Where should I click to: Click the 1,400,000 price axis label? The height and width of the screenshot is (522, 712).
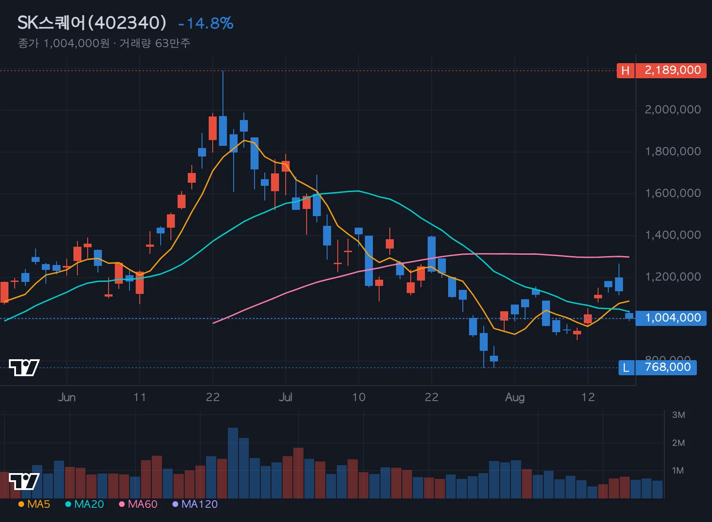click(673, 235)
